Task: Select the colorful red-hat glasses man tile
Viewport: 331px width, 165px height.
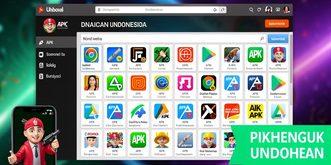Action: [115, 143]
